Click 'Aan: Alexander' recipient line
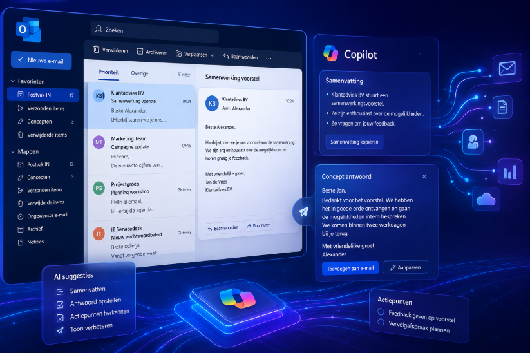 point(236,108)
